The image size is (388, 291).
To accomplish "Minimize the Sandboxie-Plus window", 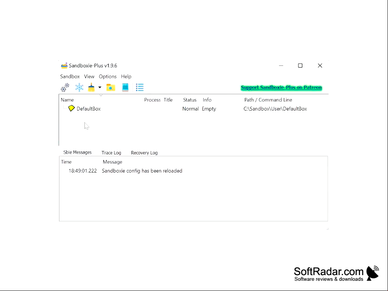I will click(281, 65).
